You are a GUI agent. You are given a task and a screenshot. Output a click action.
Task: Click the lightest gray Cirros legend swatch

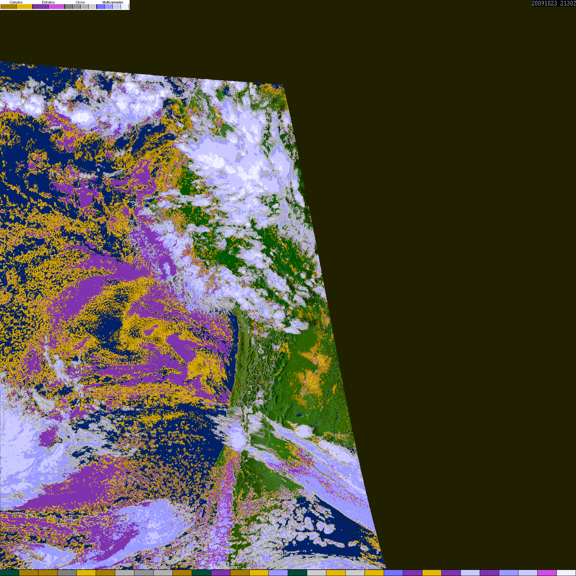pyautogui.click(x=92, y=6)
